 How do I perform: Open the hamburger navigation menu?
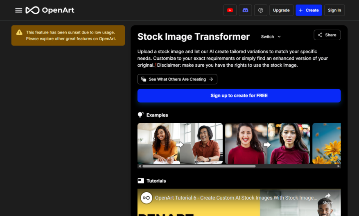18,10
